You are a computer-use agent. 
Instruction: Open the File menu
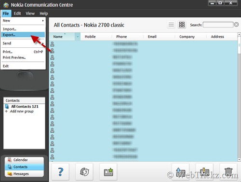pos(6,14)
